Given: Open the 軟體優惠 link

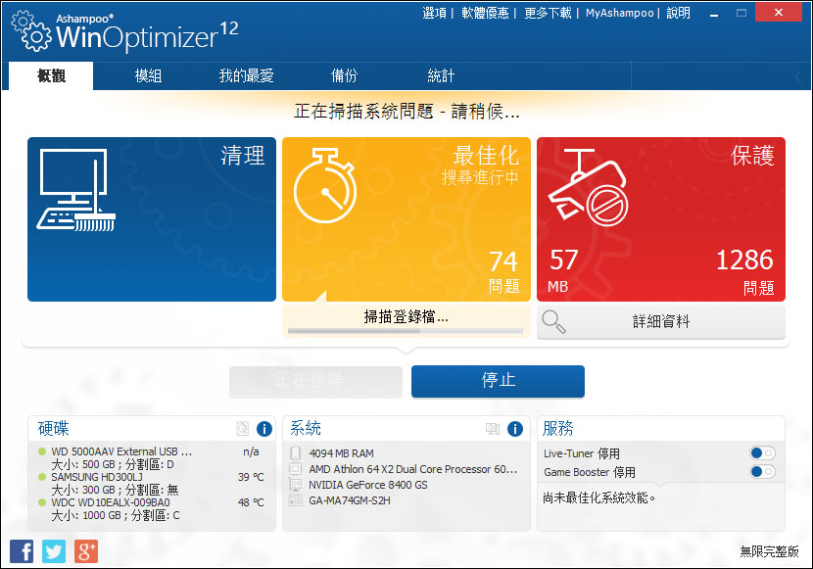Looking at the screenshot, I should [485, 13].
